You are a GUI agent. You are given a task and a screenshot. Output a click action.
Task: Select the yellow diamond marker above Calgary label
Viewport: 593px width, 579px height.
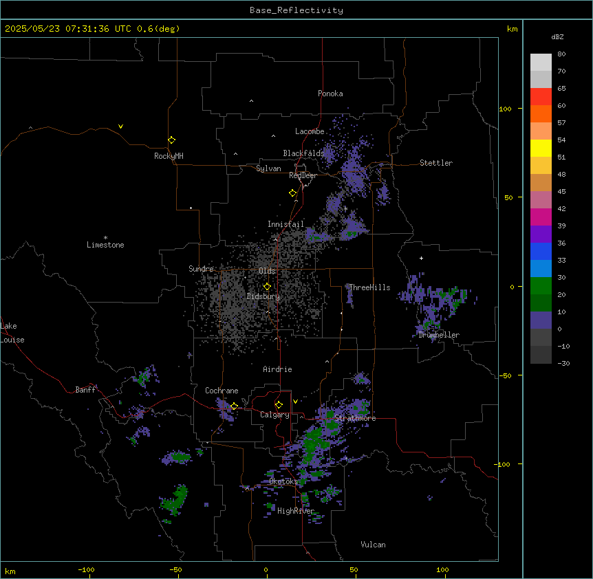click(x=279, y=405)
